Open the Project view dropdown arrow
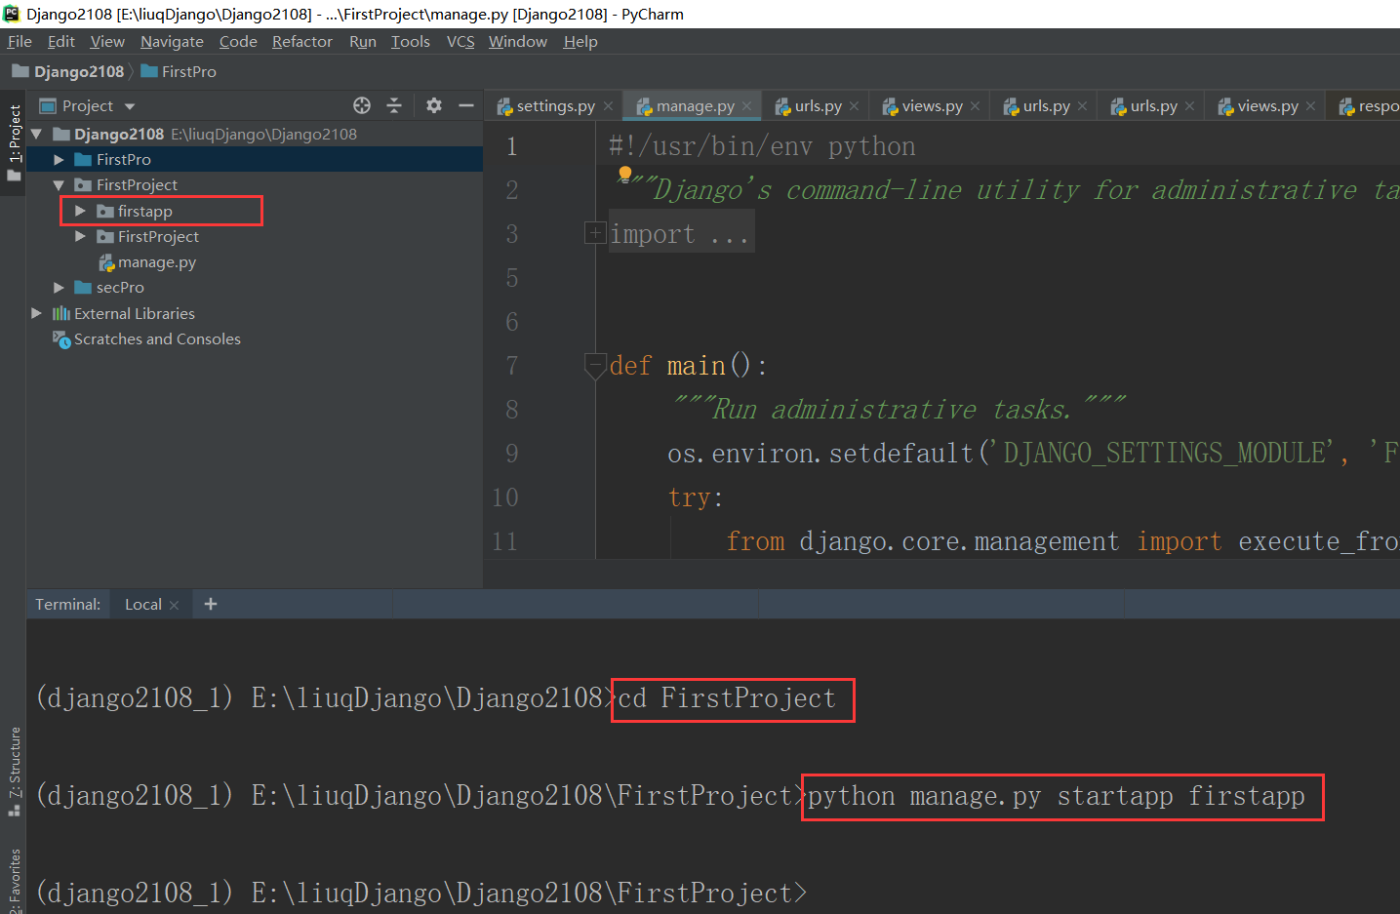The image size is (1400, 914). pyautogui.click(x=130, y=106)
